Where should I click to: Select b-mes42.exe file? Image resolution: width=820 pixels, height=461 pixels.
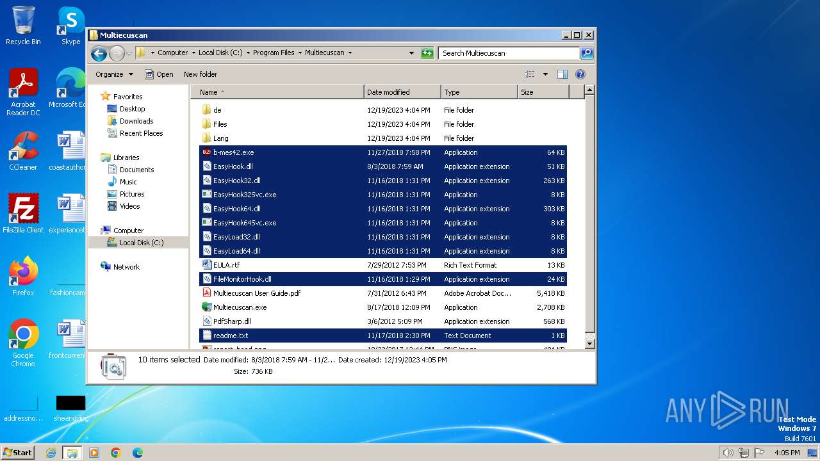tap(383, 152)
